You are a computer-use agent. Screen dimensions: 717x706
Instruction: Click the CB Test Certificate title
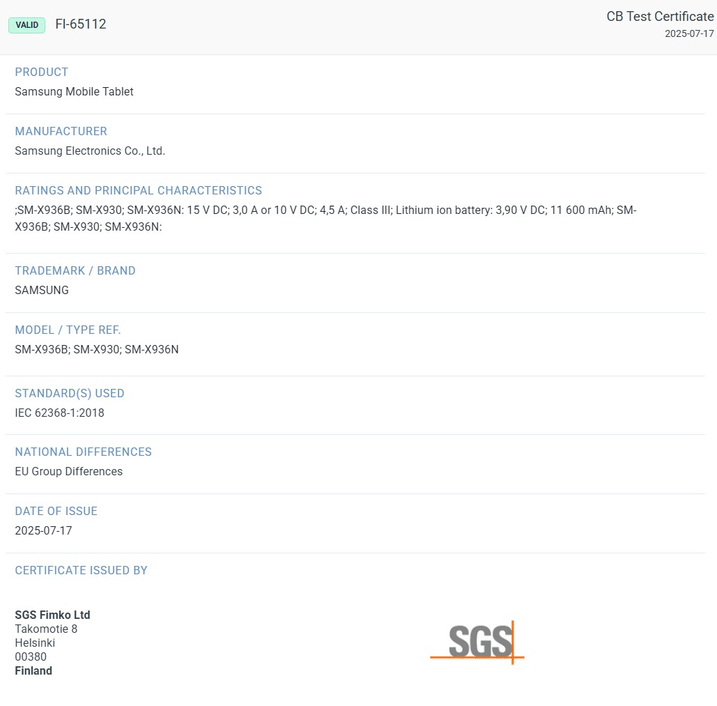(x=660, y=17)
